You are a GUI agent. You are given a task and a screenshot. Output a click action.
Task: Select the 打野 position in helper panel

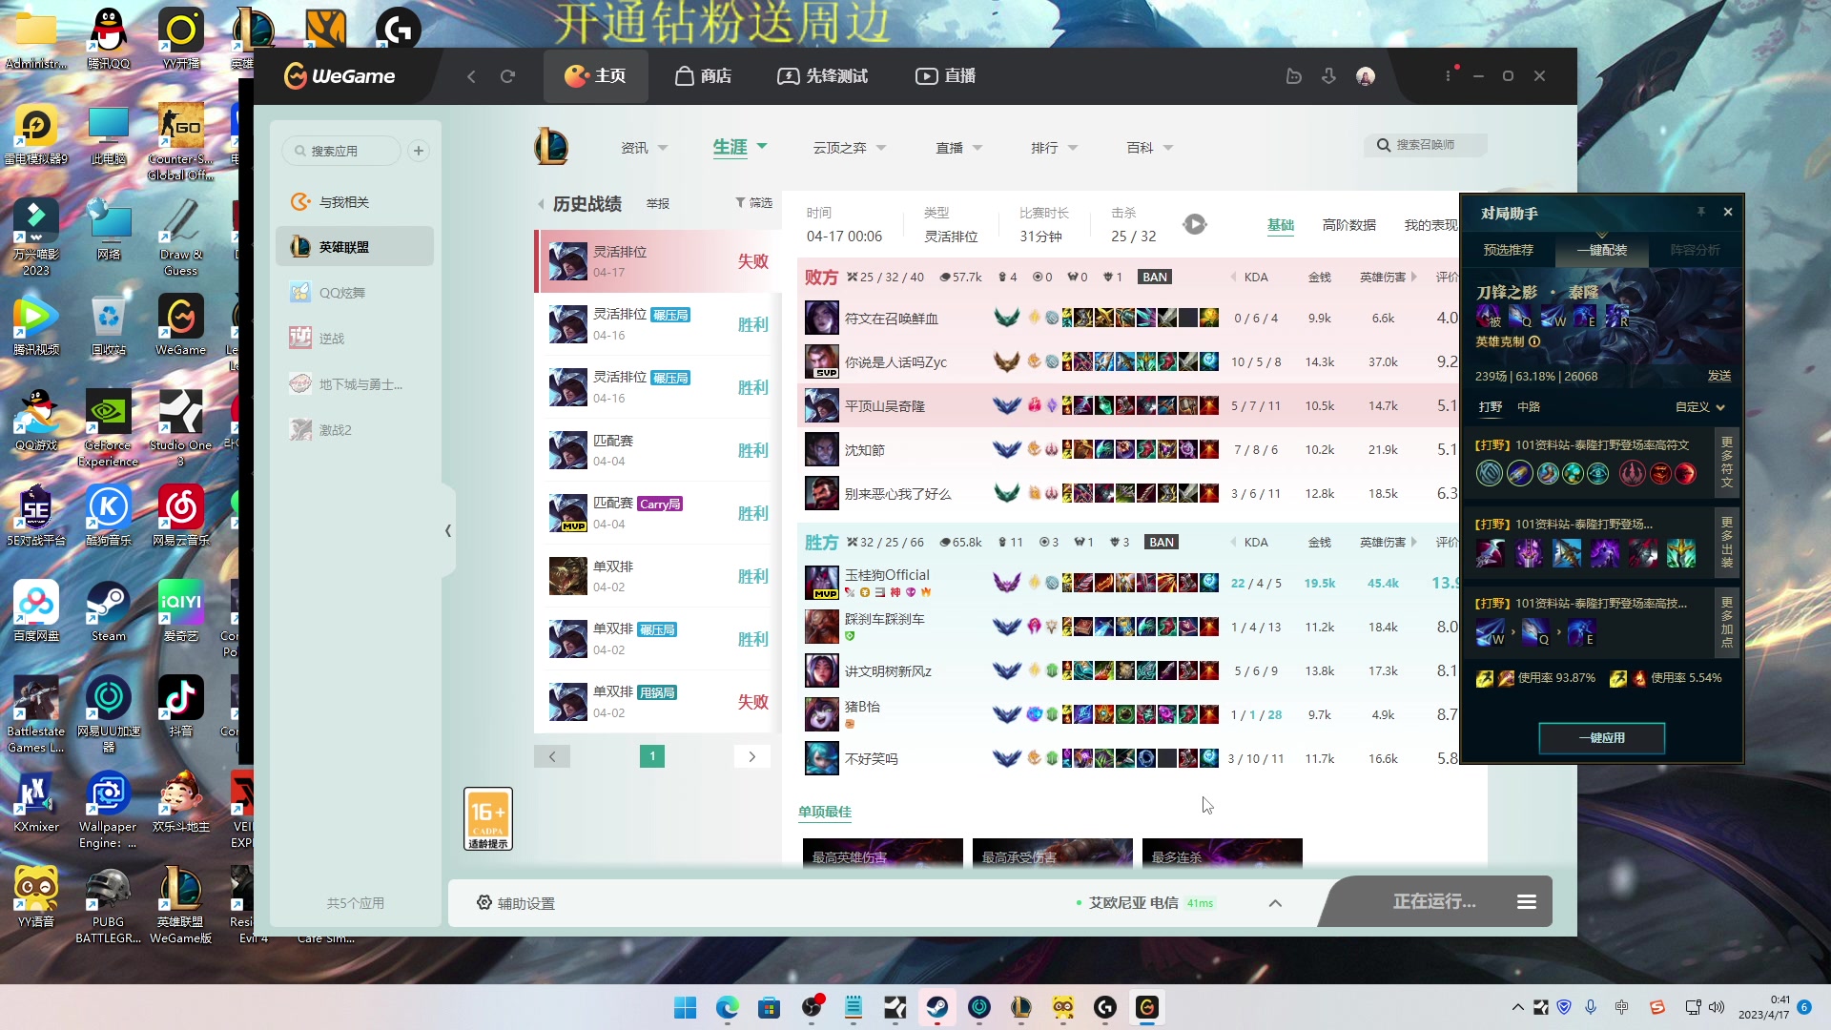tap(1491, 406)
